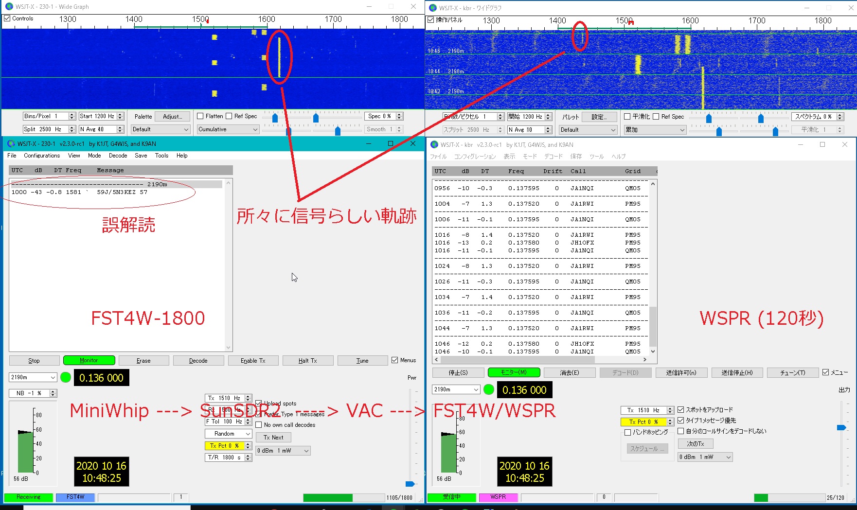Click the green indicator beside the kbr band selector
Viewport: 857px width, 510px height.
(x=489, y=389)
